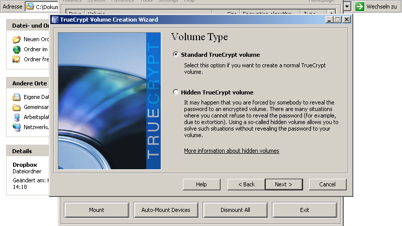Open Neuen Ordner task link
Screen dimensions: 402x226
(x=36, y=39)
